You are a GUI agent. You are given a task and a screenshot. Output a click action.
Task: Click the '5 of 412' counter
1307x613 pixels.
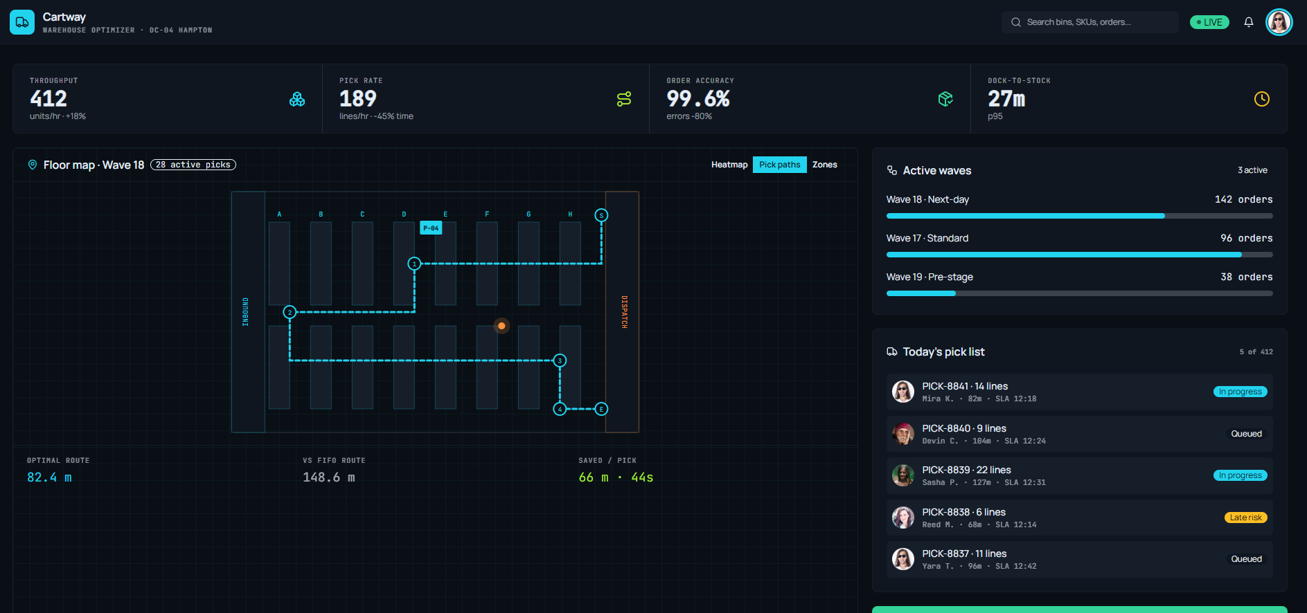(x=1256, y=352)
